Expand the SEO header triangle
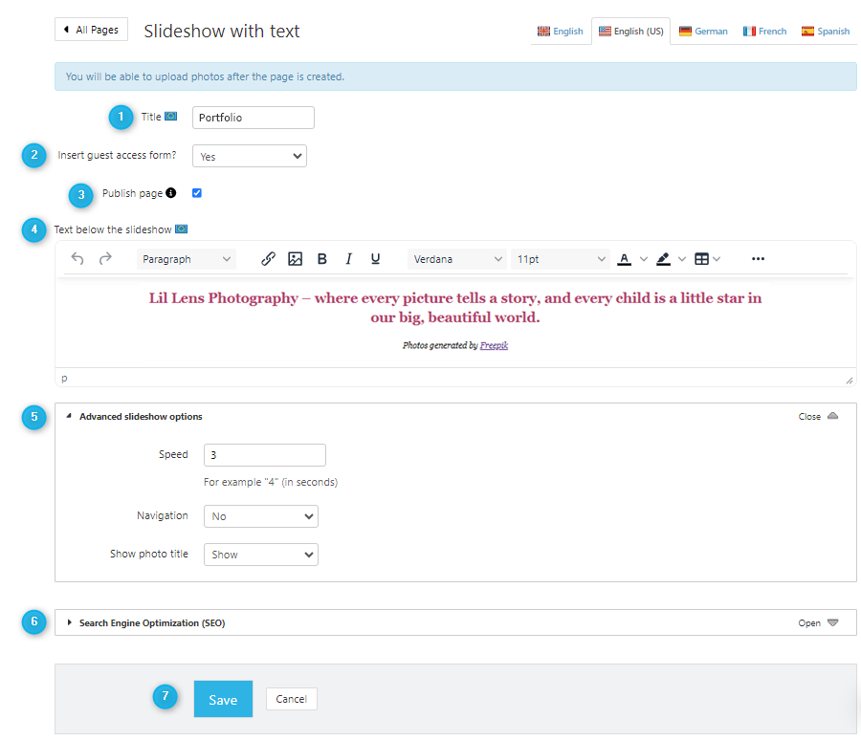Viewport: 861px width, 741px height. click(69, 622)
